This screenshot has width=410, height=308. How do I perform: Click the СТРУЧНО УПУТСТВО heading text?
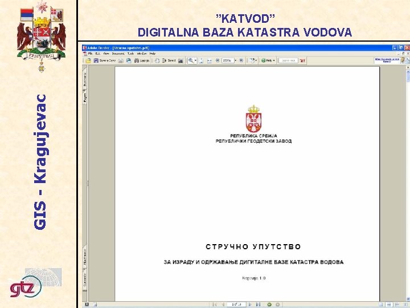coord(253,247)
